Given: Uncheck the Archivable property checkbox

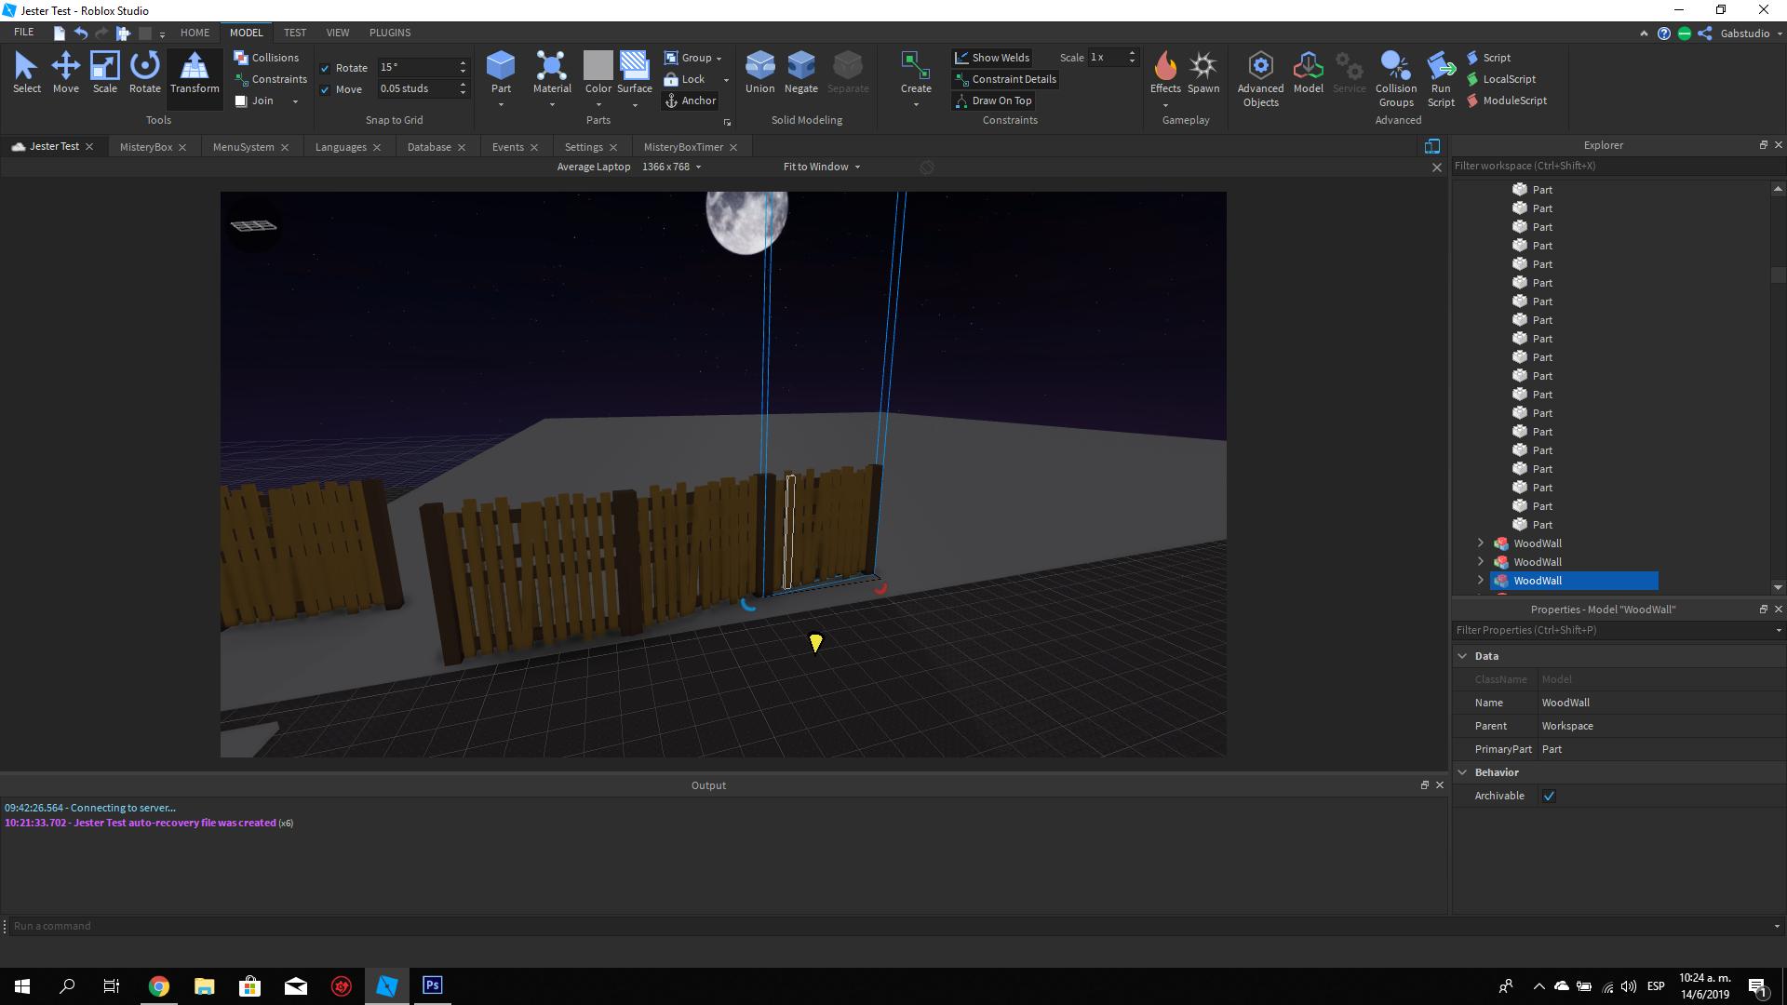Looking at the screenshot, I should 1549,796.
